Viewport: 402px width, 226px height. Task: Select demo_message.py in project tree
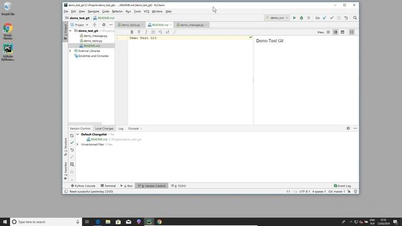(x=94, y=36)
